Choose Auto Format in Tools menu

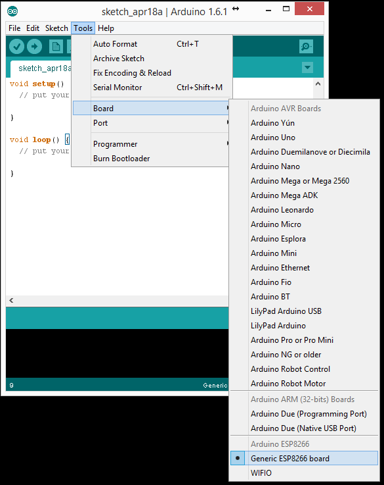coord(151,44)
